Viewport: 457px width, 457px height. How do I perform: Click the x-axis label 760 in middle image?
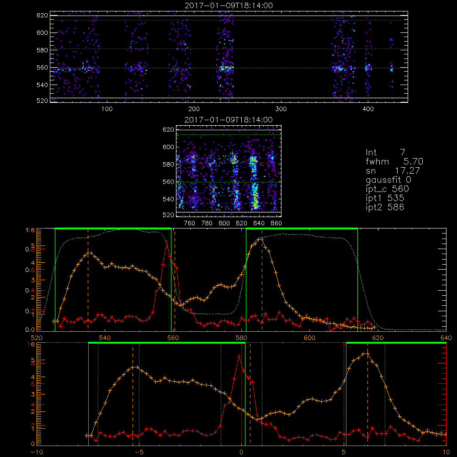190,223
